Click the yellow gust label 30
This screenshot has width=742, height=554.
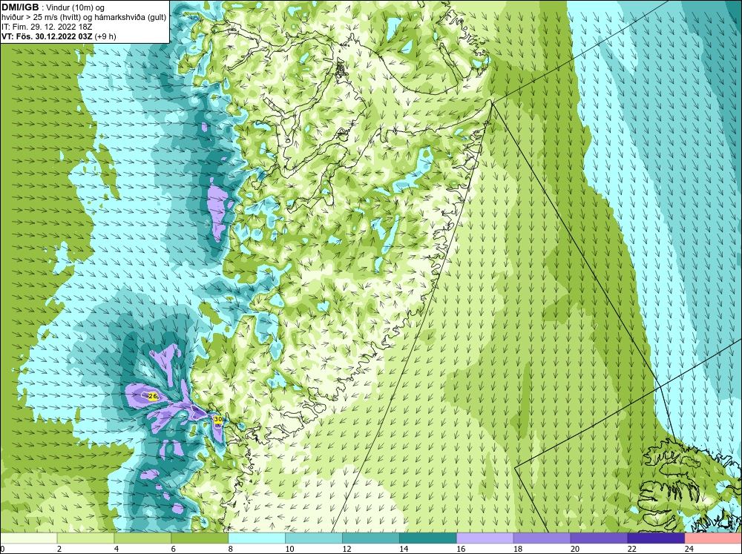217,419
